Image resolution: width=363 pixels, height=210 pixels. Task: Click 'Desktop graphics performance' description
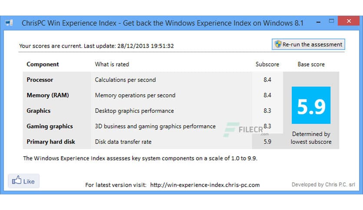134,111
